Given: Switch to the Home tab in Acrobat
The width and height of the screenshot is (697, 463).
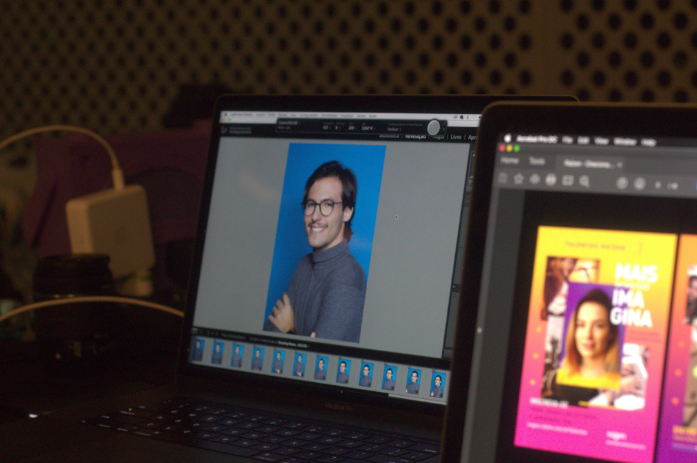Looking at the screenshot, I should [x=509, y=160].
